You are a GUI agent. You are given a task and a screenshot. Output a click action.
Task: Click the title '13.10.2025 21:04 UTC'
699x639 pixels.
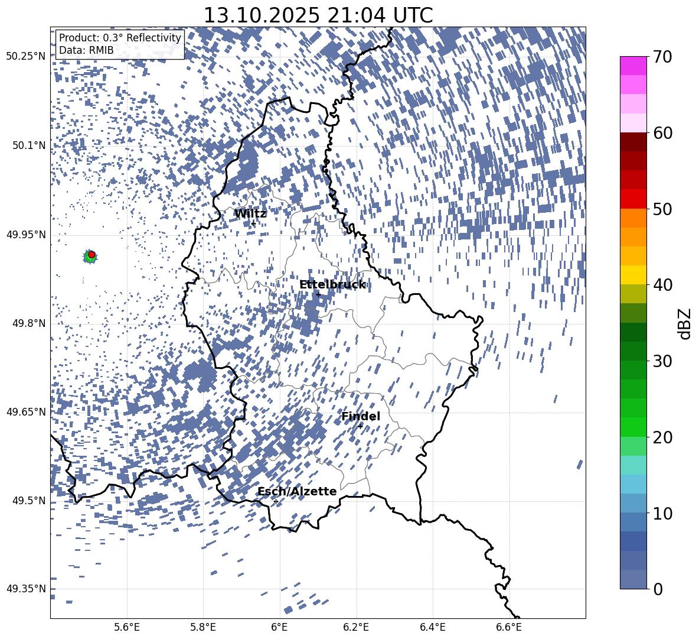point(318,15)
